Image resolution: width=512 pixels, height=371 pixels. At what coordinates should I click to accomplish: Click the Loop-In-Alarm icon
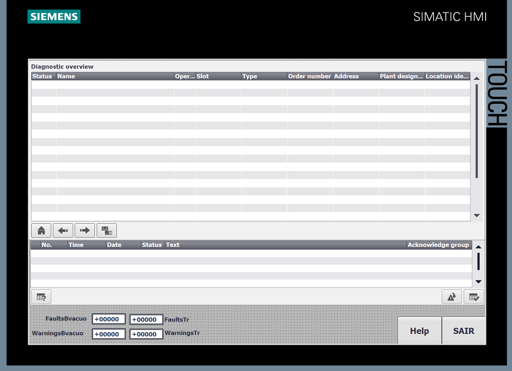[452, 296]
